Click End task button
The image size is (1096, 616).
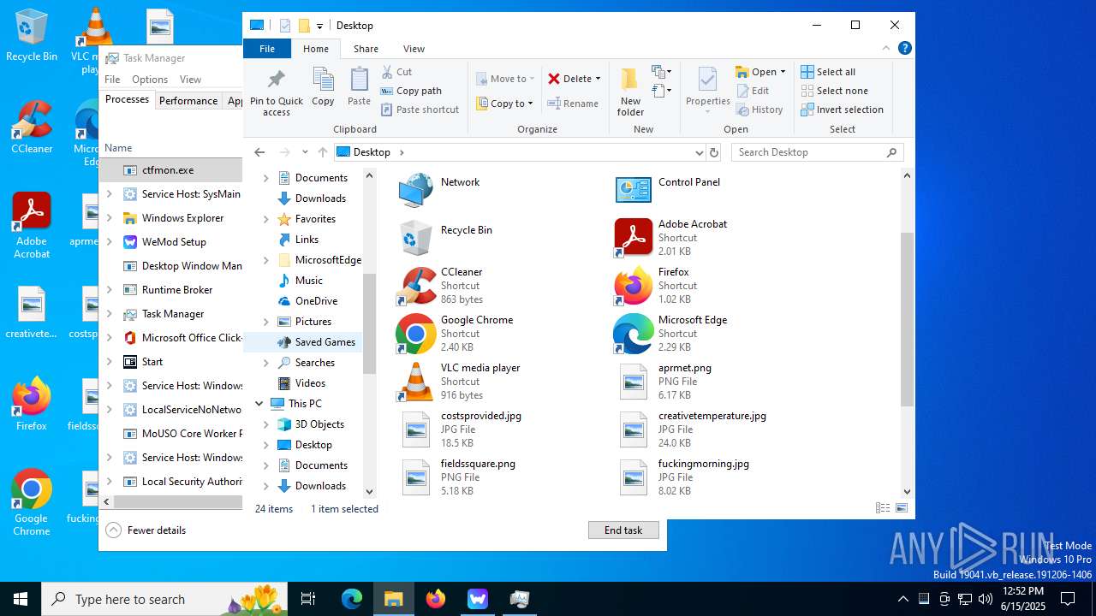pyautogui.click(x=623, y=530)
